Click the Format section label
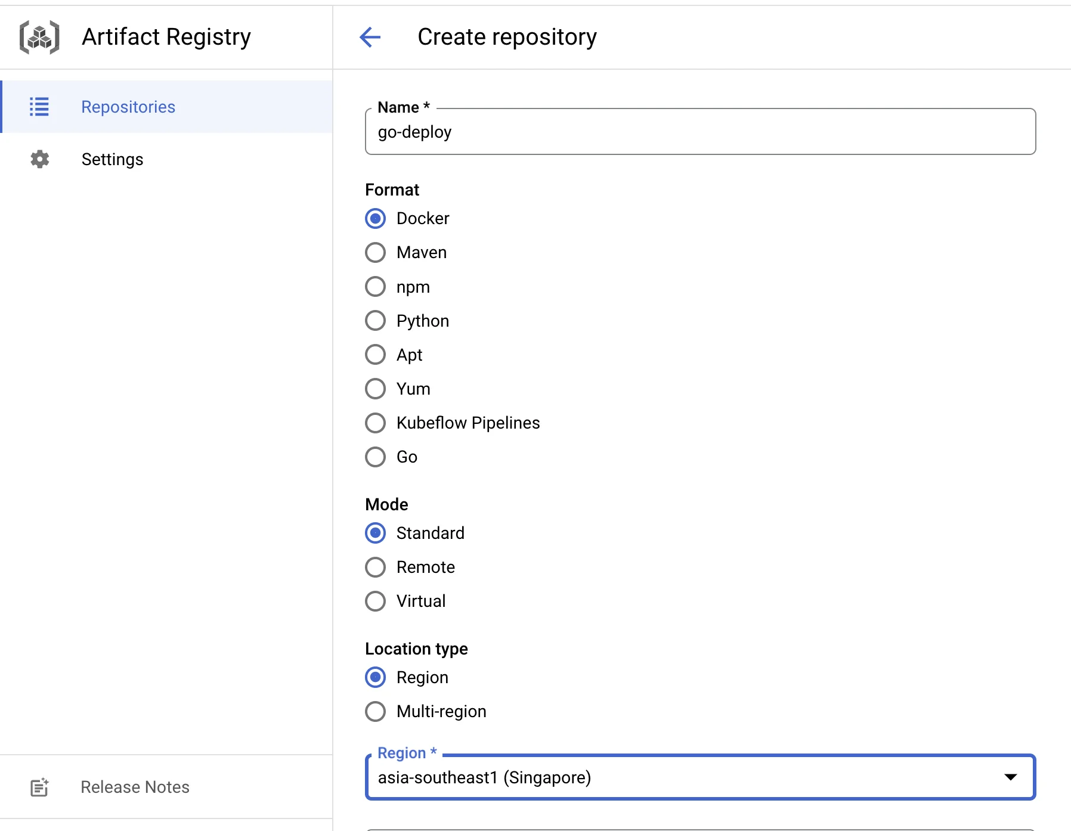Viewport: 1071px width, 831px height. point(392,190)
